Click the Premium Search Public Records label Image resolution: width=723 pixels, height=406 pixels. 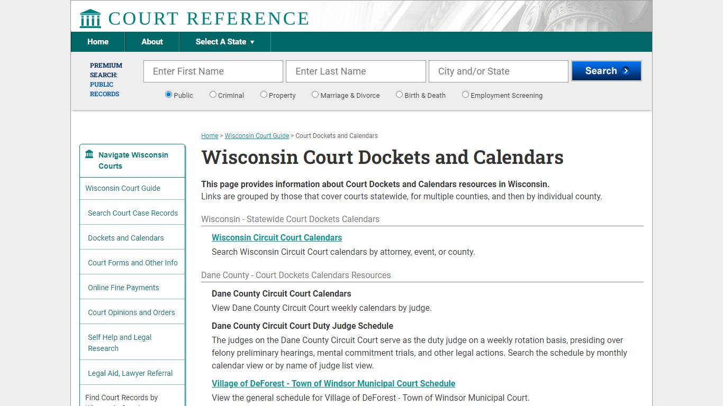pyautogui.click(x=106, y=80)
